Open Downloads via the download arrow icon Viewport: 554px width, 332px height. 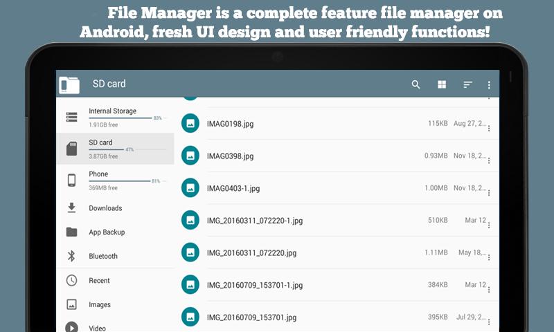(x=71, y=207)
